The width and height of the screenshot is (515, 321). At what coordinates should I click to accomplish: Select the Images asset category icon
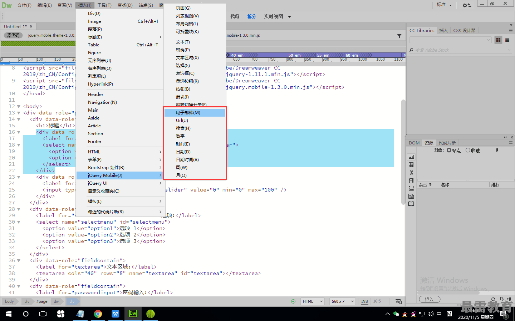[411, 157]
